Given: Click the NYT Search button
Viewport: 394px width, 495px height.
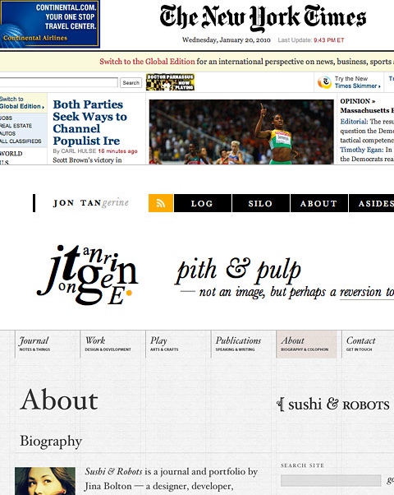Looking at the screenshot, I should click(x=131, y=83).
